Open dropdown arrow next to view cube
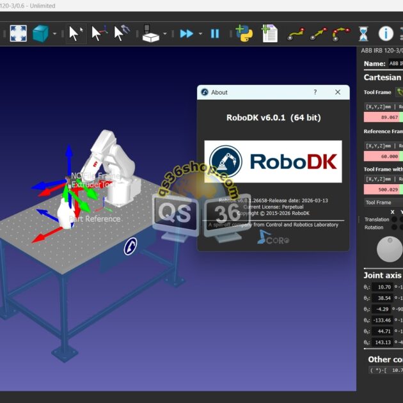The width and height of the screenshot is (403, 403). point(54,34)
